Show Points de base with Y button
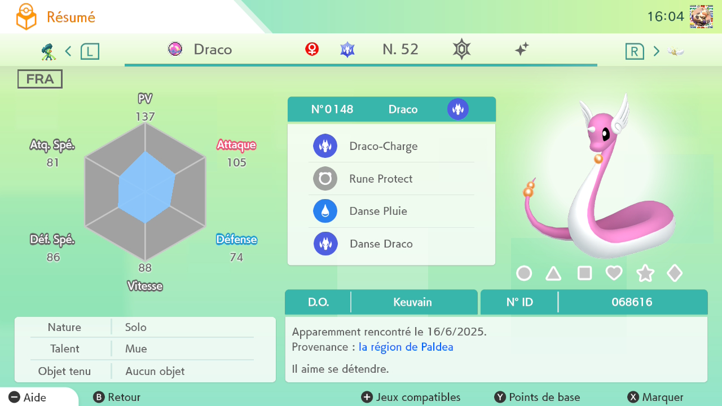 point(537,397)
